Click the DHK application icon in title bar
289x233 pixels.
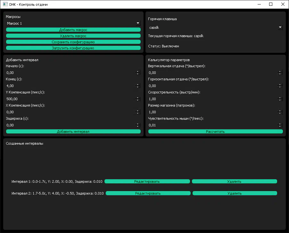[x=5, y=4]
